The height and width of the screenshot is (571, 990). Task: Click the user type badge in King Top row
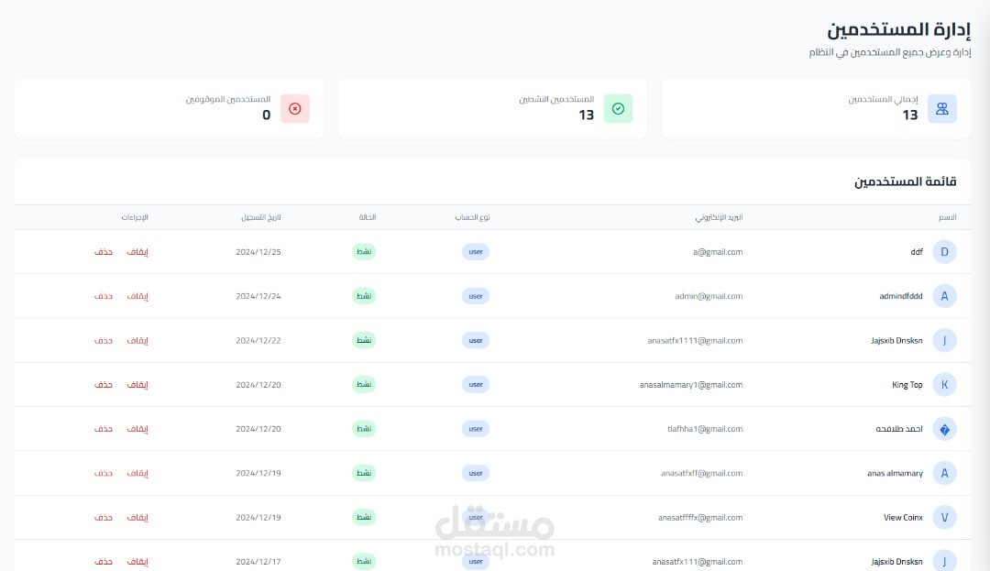(476, 384)
